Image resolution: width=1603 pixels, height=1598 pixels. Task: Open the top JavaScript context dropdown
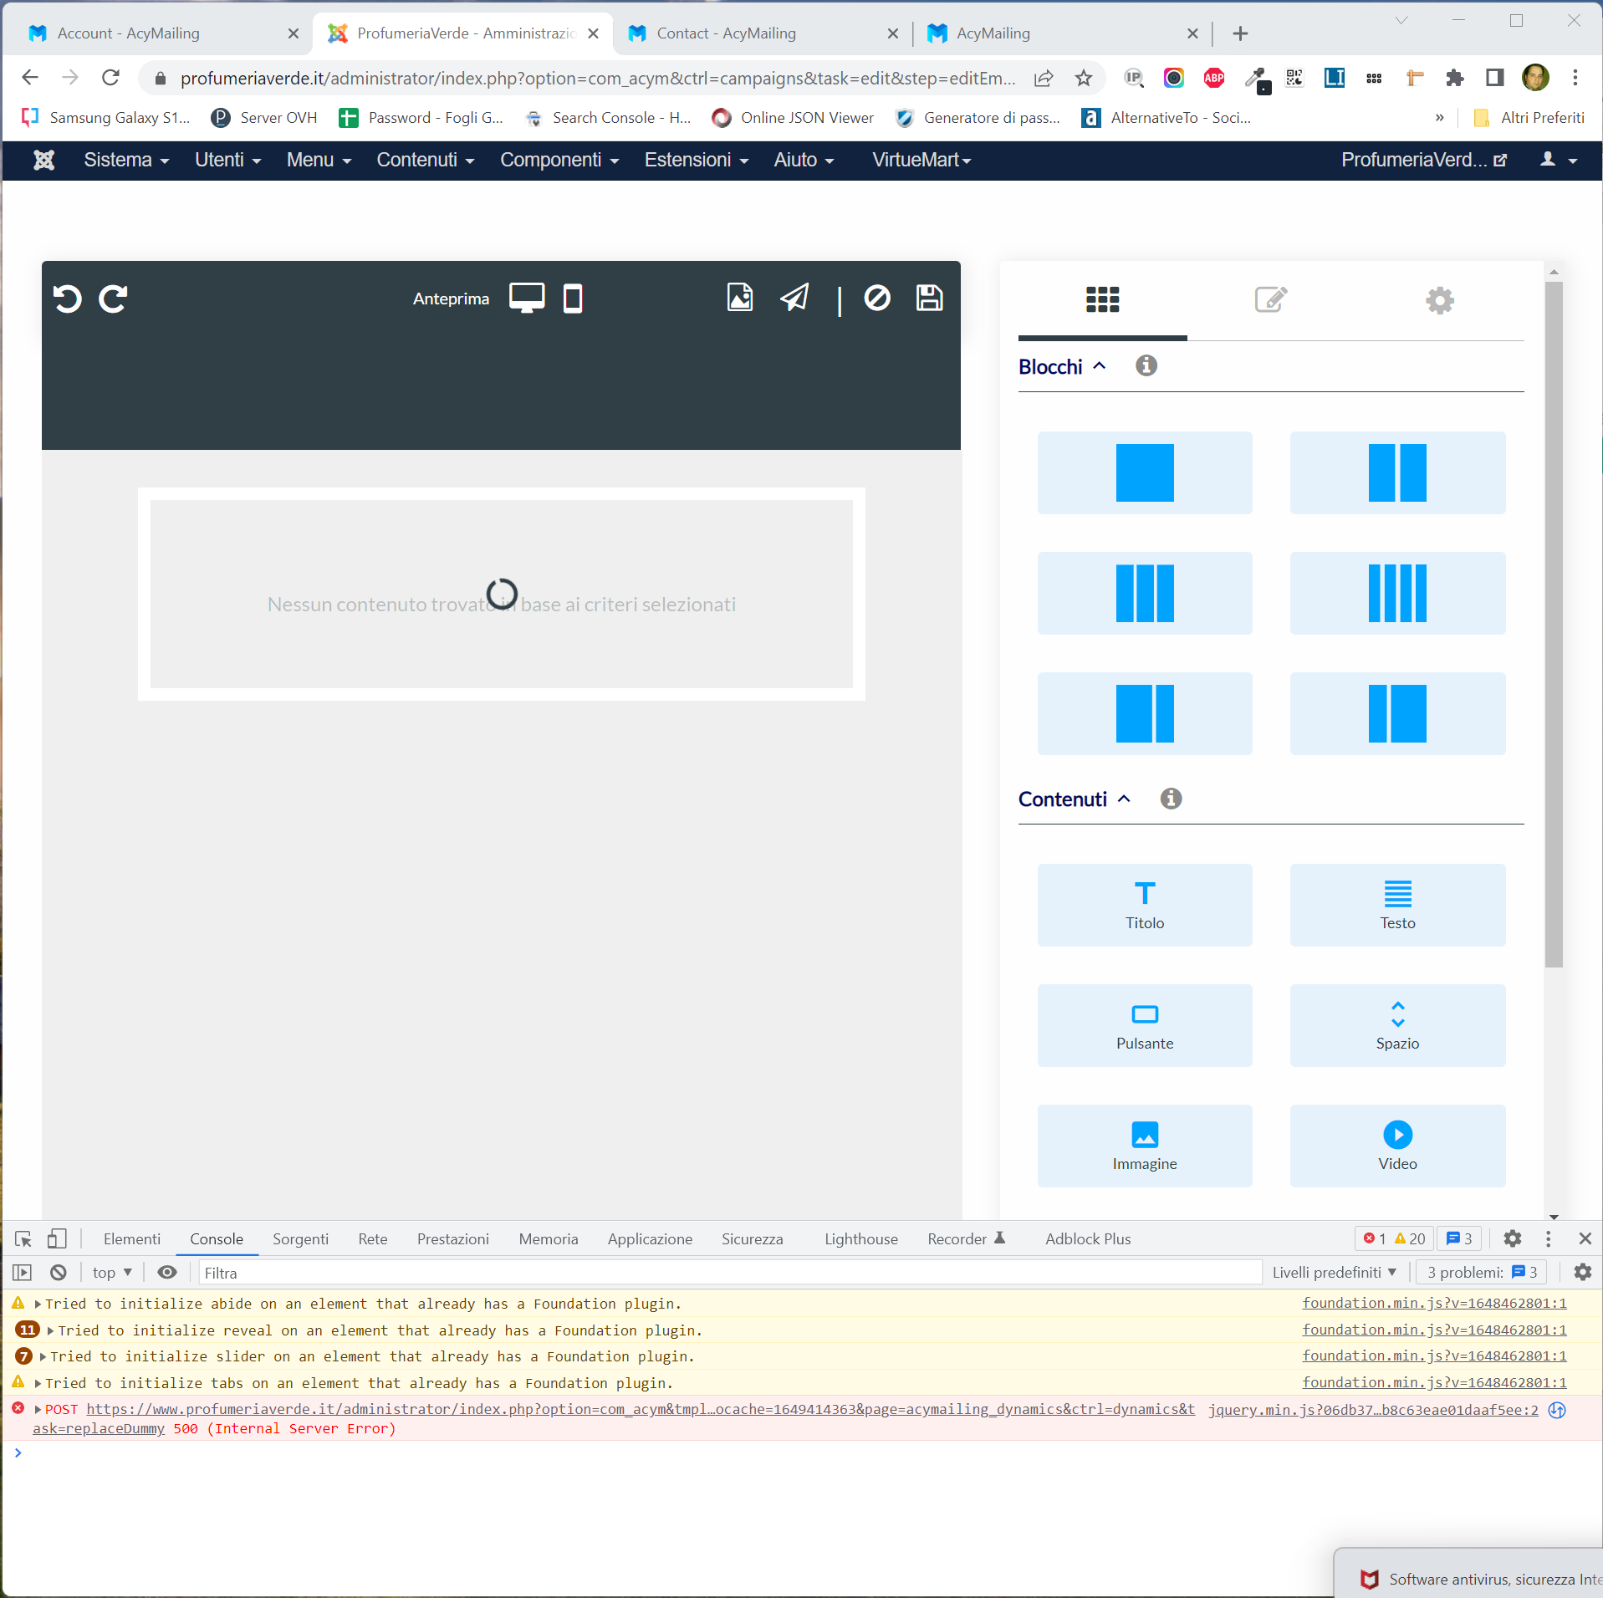[x=112, y=1273]
